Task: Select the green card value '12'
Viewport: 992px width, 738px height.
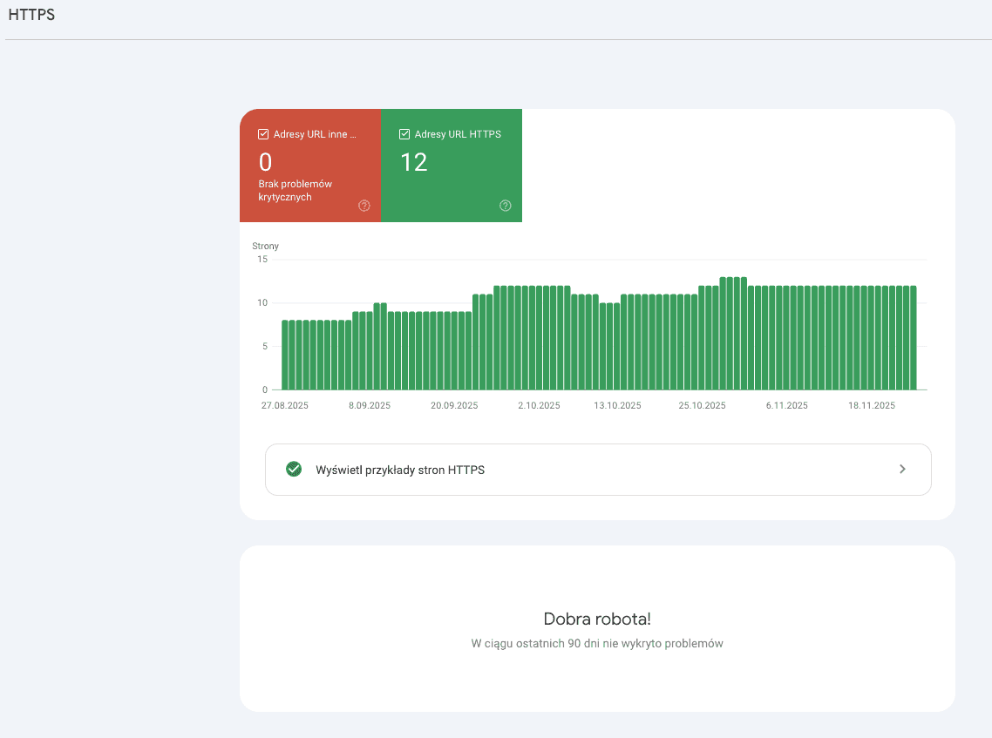Action: [414, 163]
